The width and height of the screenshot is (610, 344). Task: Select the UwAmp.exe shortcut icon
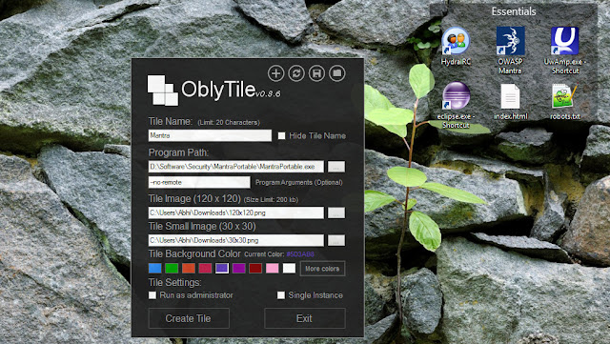(565, 50)
